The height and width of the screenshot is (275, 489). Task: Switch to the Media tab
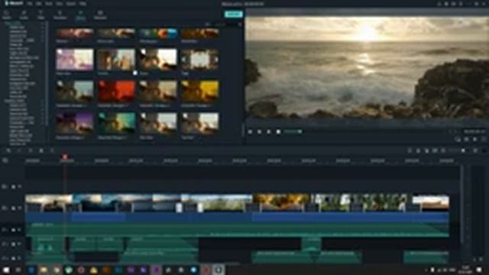(x=7, y=15)
